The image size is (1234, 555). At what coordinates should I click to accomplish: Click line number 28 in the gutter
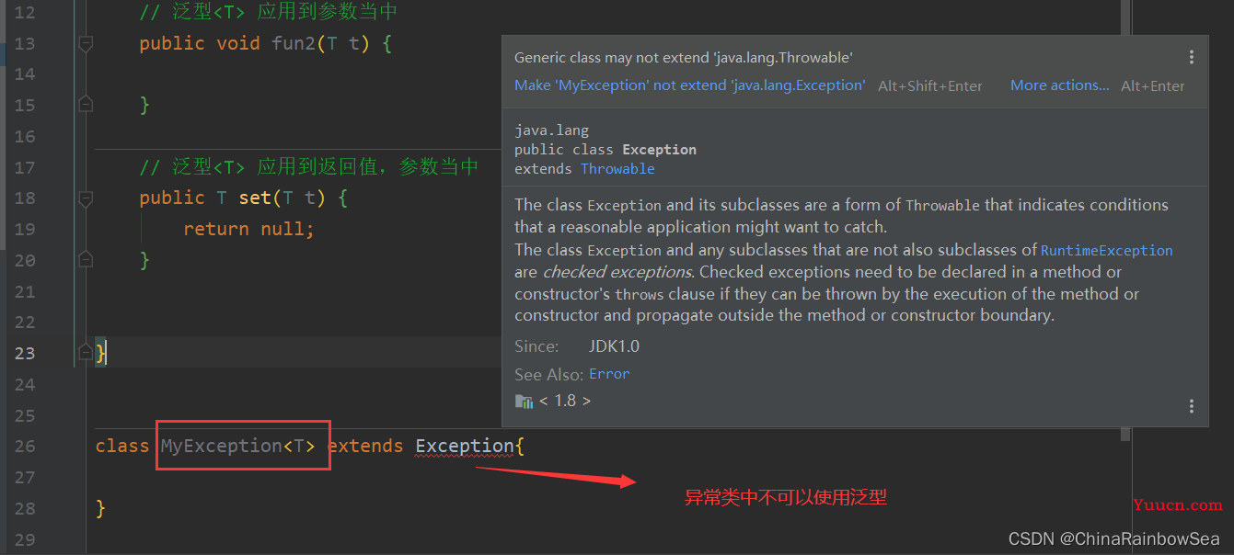25,507
